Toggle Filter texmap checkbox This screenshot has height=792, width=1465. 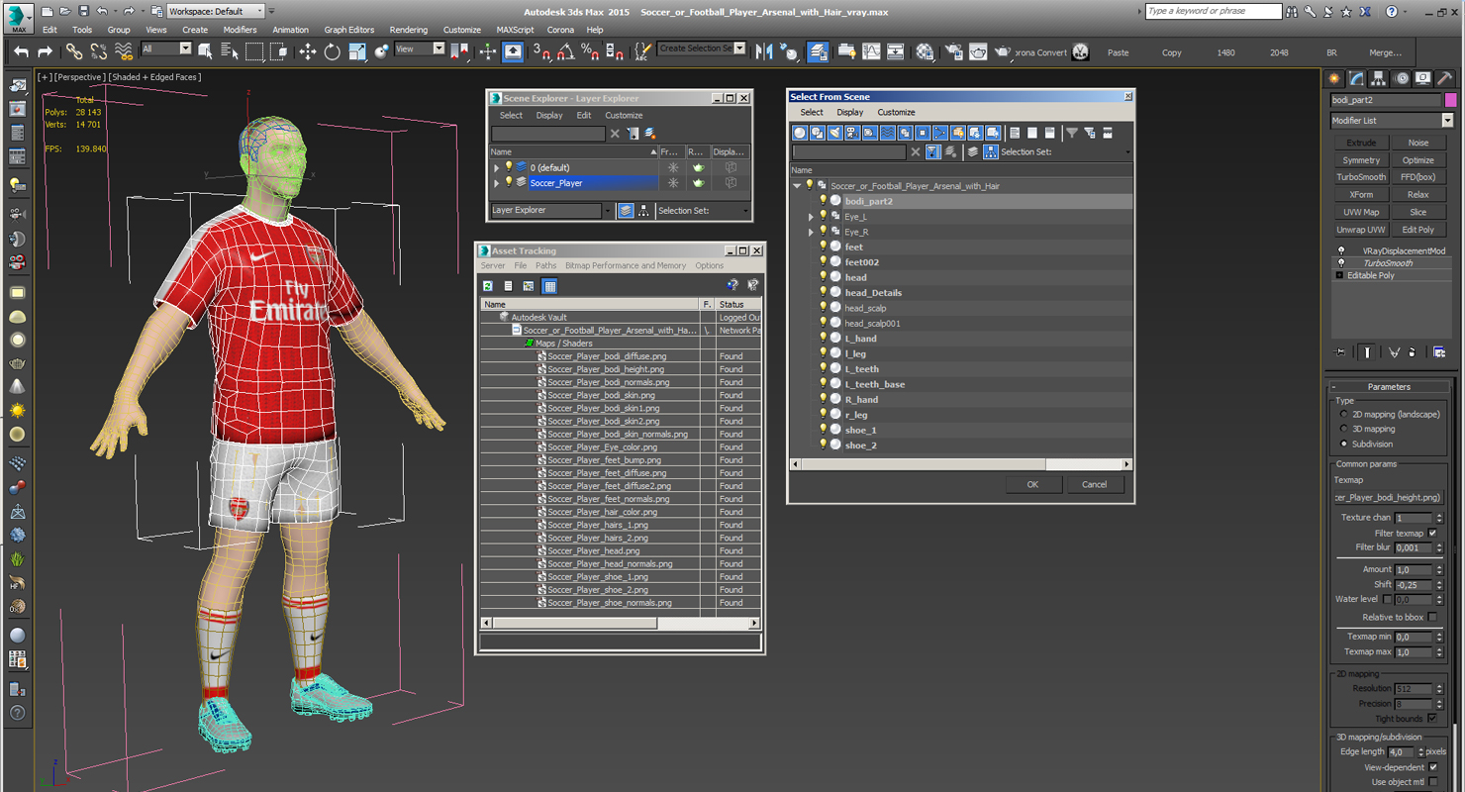pos(1432,534)
